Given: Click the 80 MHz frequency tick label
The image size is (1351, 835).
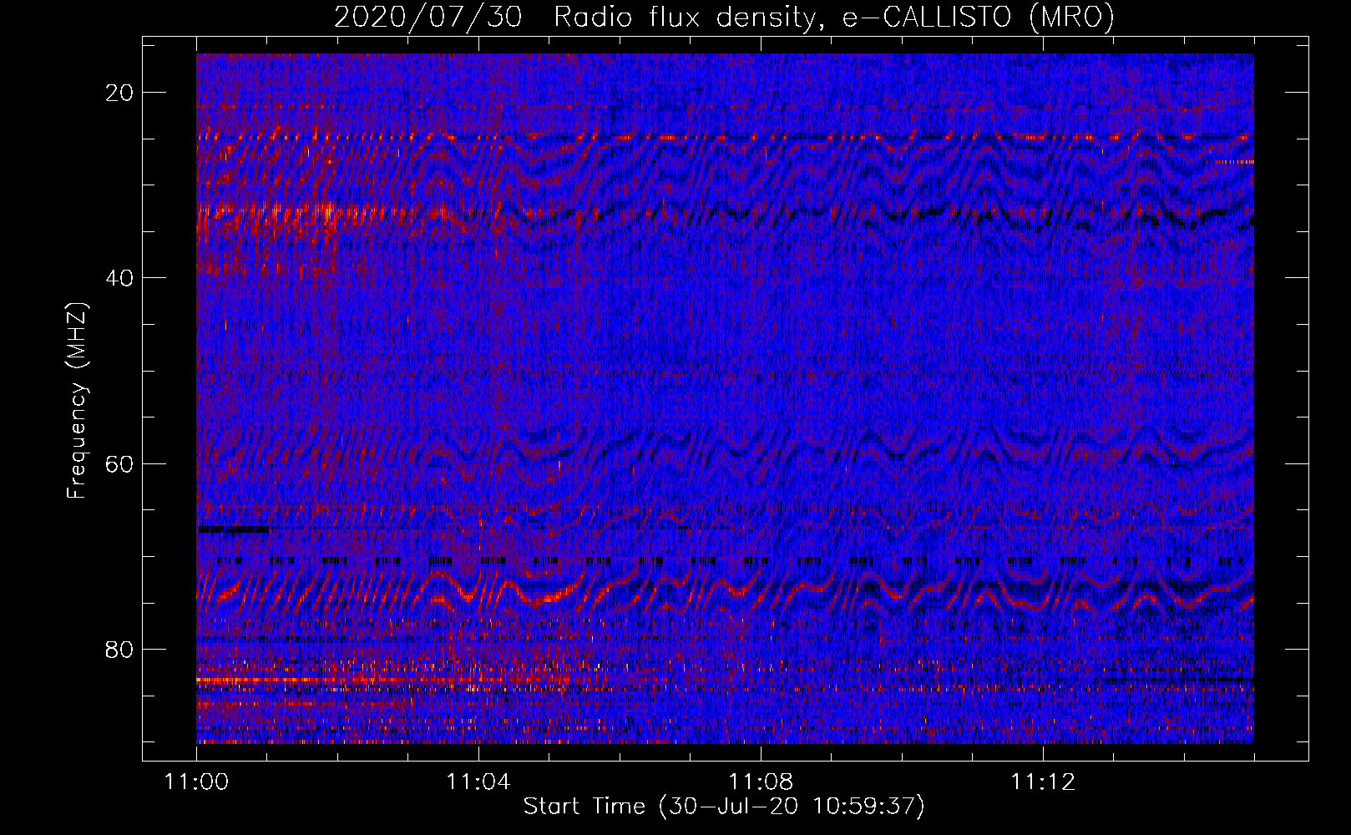Looking at the screenshot, I should pos(120,649).
